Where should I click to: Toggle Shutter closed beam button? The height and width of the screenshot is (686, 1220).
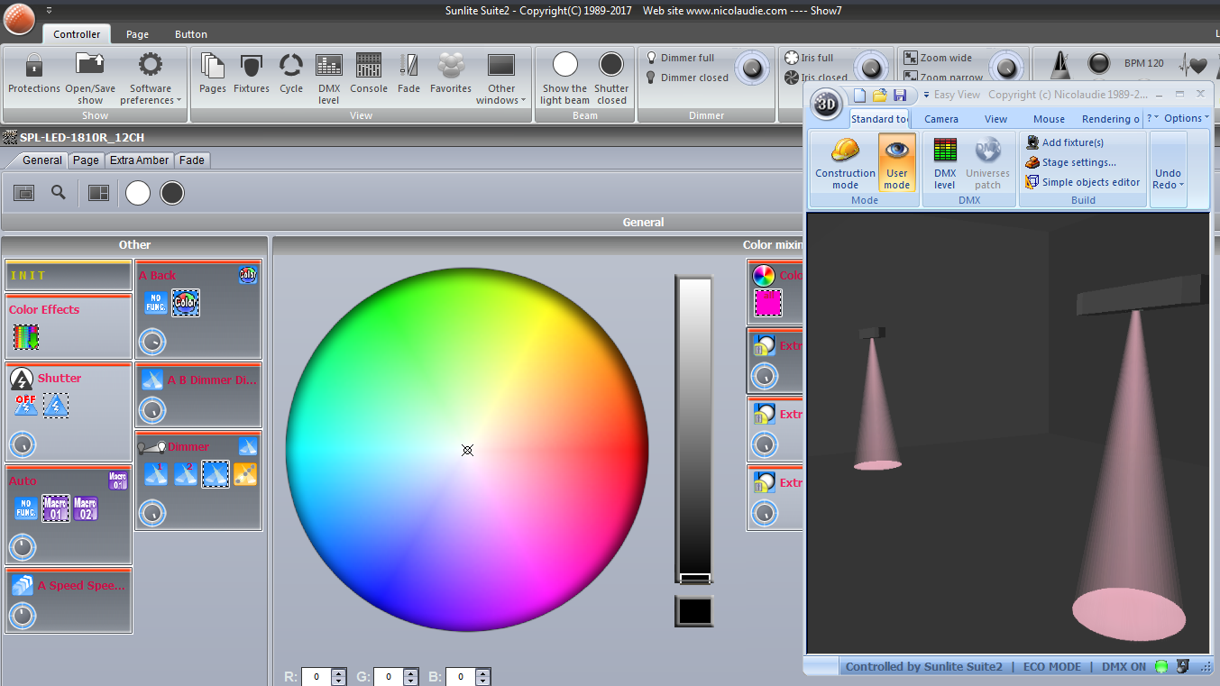click(x=611, y=78)
